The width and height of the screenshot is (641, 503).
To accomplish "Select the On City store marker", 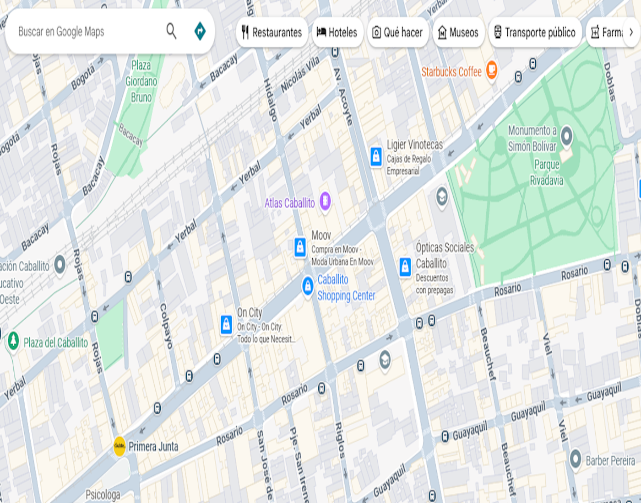I will [226, 324].
